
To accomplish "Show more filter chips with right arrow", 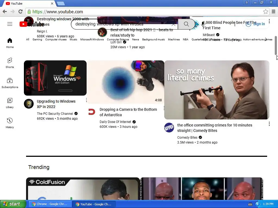I will tap(266, 39).
